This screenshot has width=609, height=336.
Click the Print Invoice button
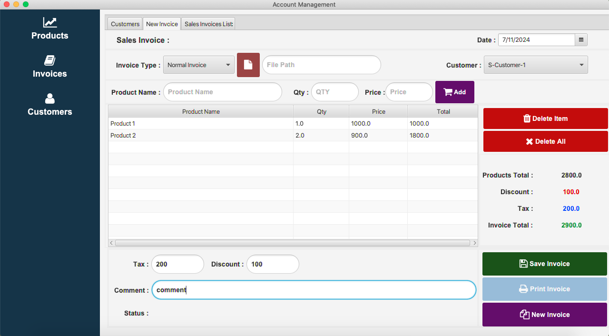pos(545,289)
